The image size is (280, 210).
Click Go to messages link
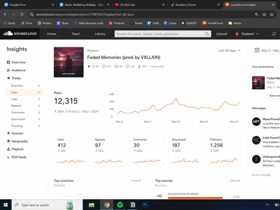coord(261,175)
